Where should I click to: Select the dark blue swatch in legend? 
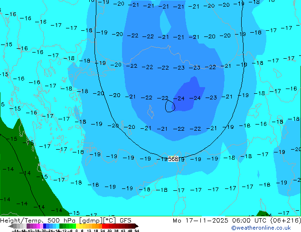(45, 226)
